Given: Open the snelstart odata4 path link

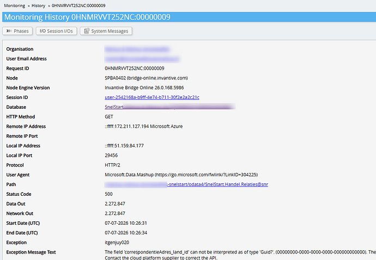Looking at the screenshot, I should [x=217, y=184].
